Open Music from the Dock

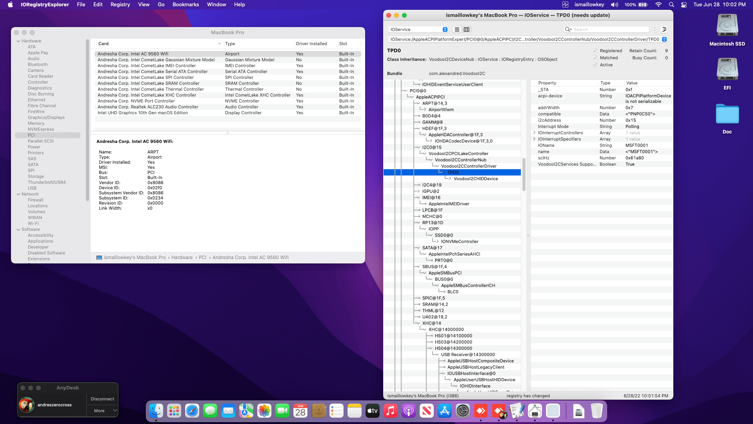(x=391, y=411)
